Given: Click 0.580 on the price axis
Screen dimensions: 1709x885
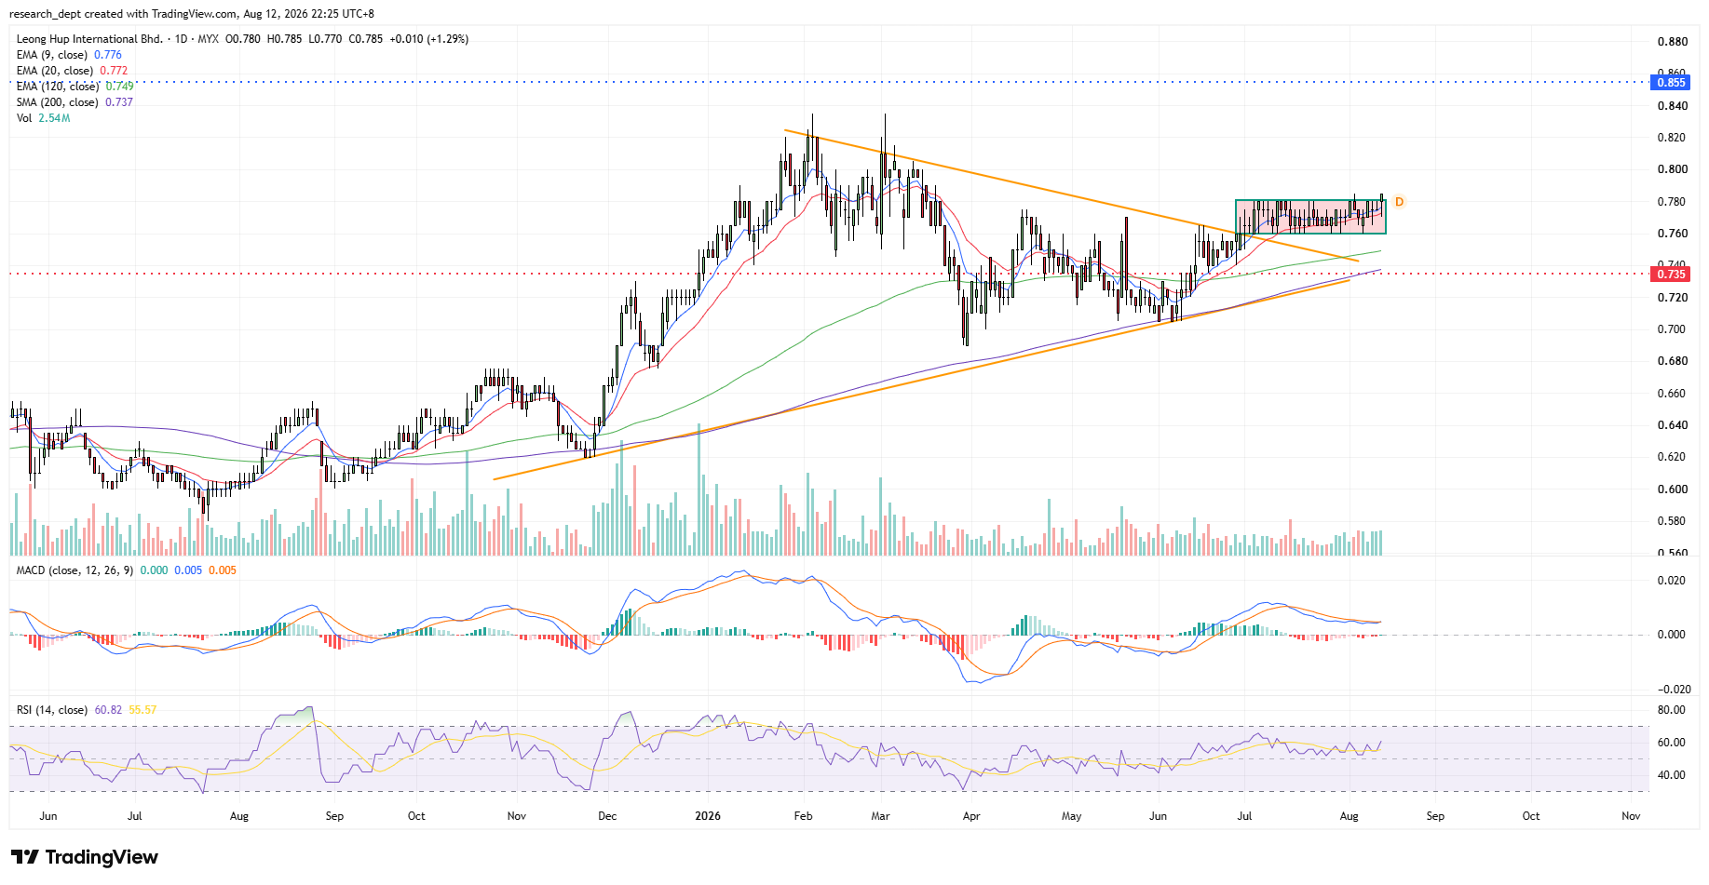Looking at the screenshot, I should click(x=1673, y=521).
